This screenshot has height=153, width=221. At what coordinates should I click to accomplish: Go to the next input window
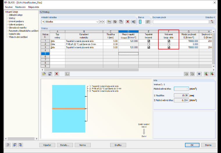point(20,145)
